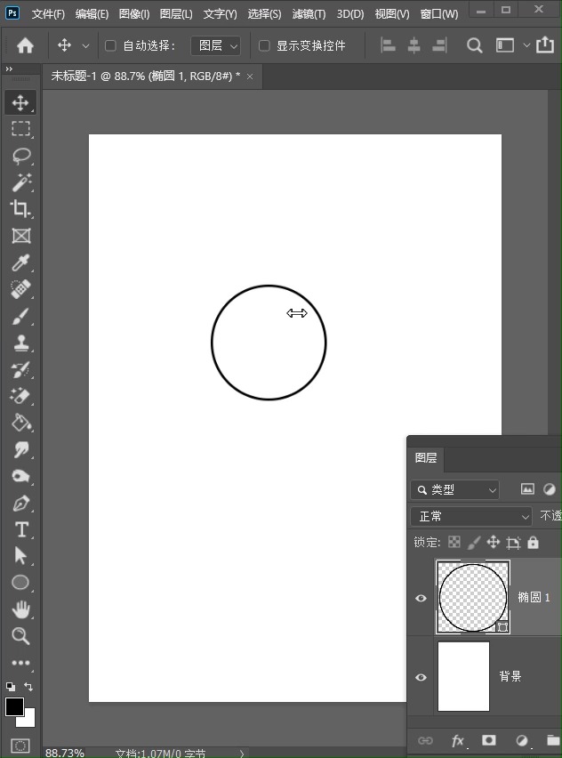Open the 正常 blend mode dropdown
The height and width of the screenshot is (758, 562).
[471, 516]
